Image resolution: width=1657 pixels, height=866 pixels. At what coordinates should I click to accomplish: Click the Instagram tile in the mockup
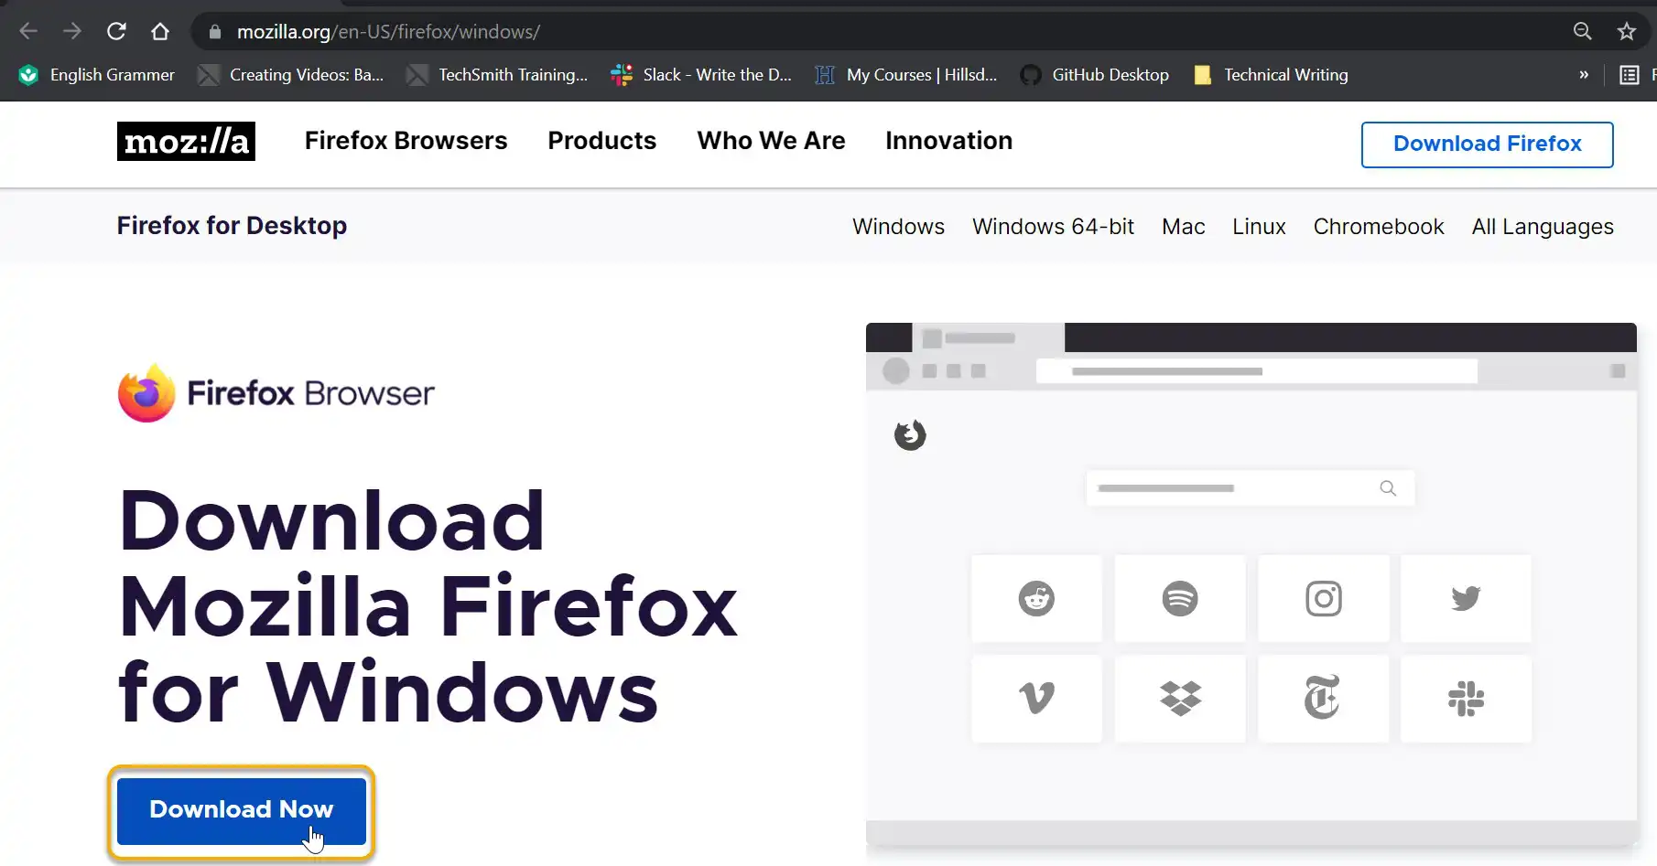[1323, 599]
